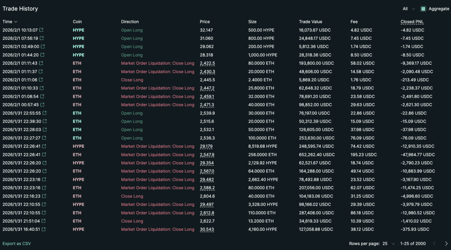Open link icon for 2026/1/31 21:51:04 trade
This screenshot has height=250, width=451.
[43, 221]
